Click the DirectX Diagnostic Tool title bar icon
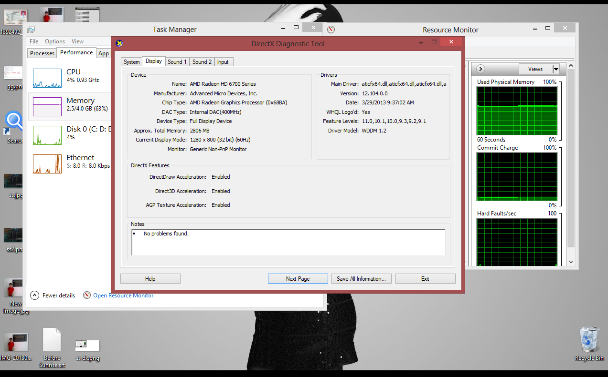The width and height of the screenshot is (608, 377). (x=119, y=43)
